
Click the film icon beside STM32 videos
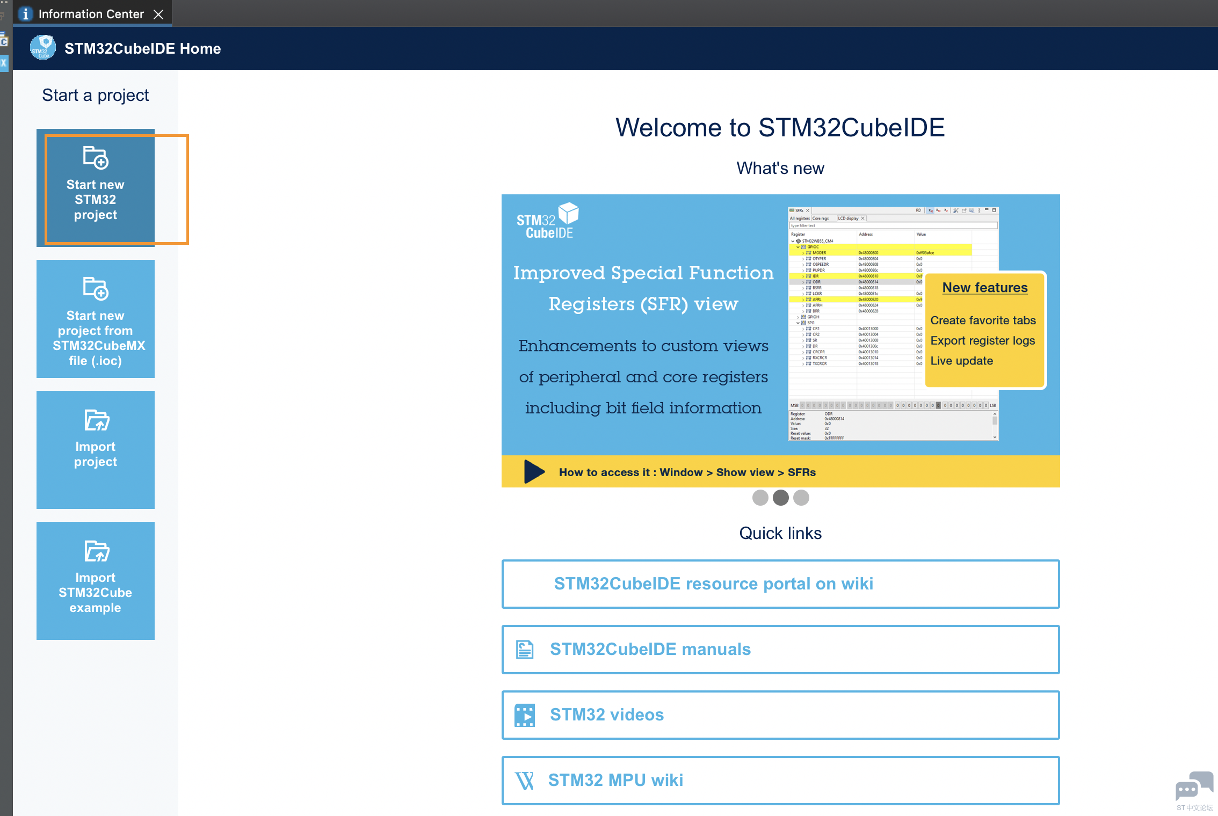click(x=525, y=715)
